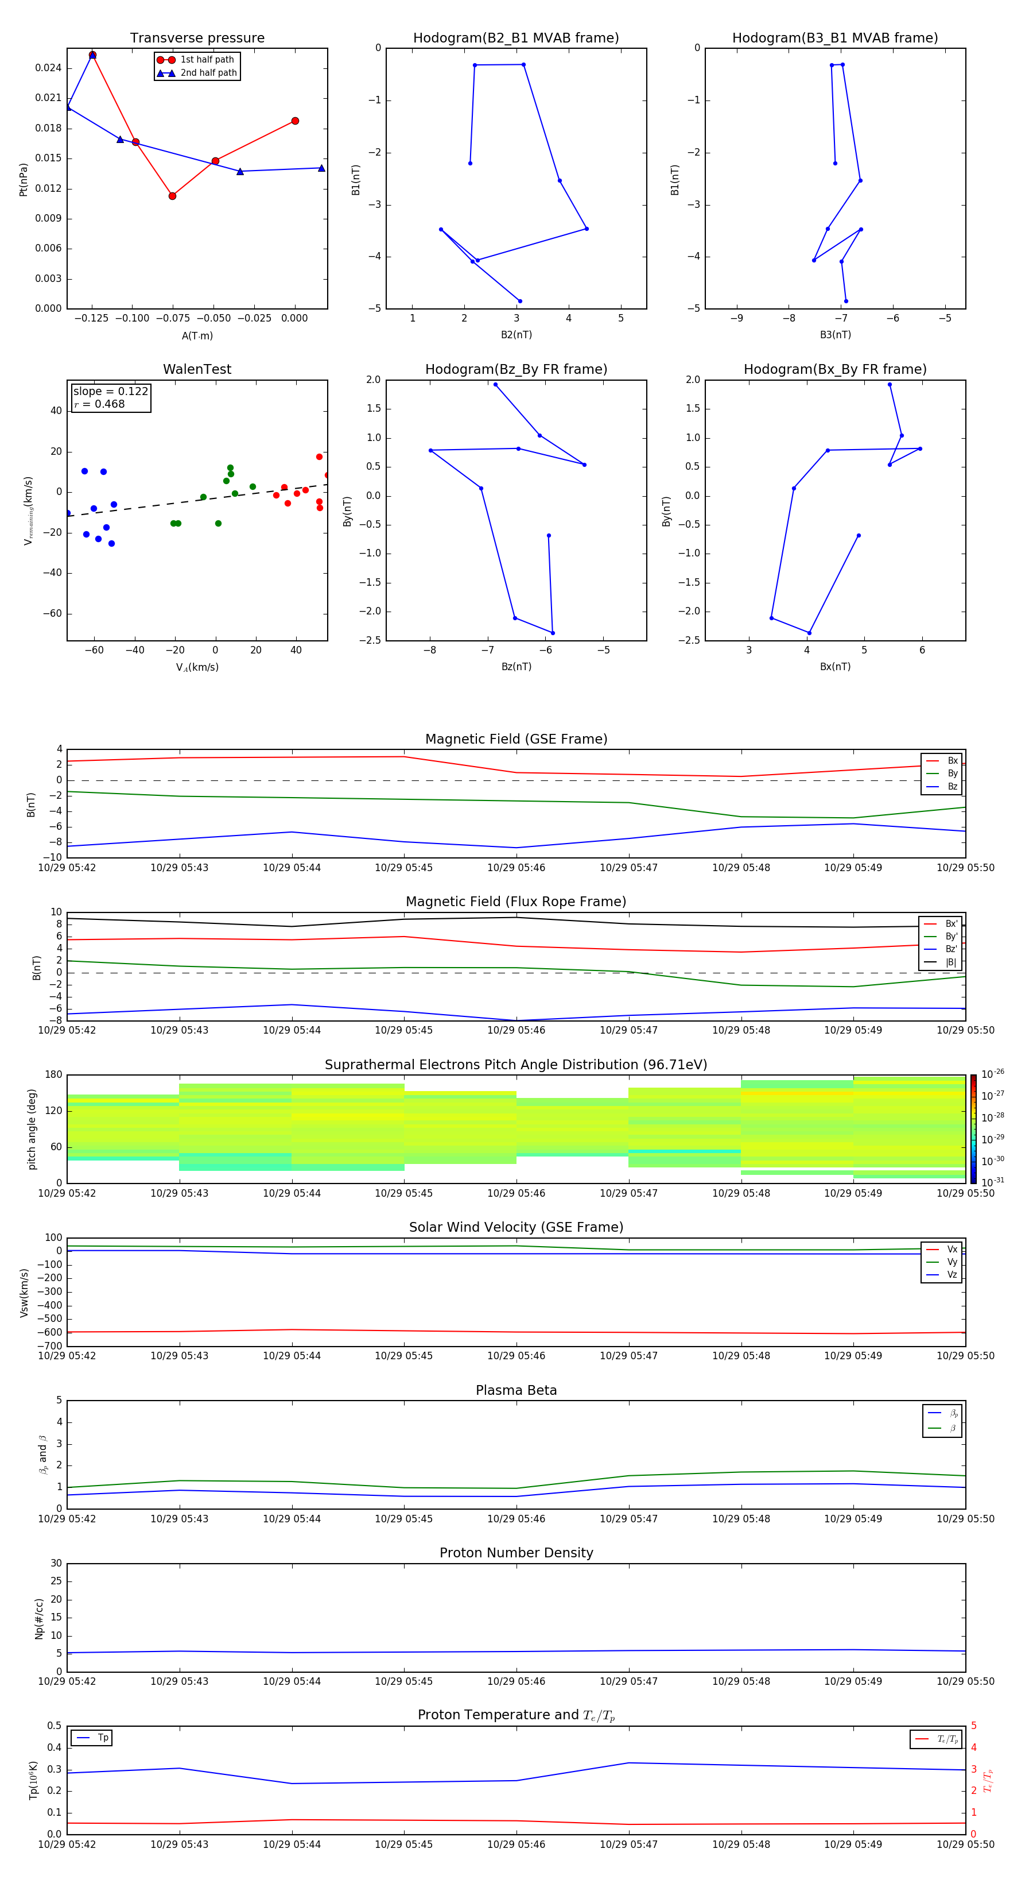Click the '1st half path' legend entry
The image size is (1033, 1895).
[196, 60]
